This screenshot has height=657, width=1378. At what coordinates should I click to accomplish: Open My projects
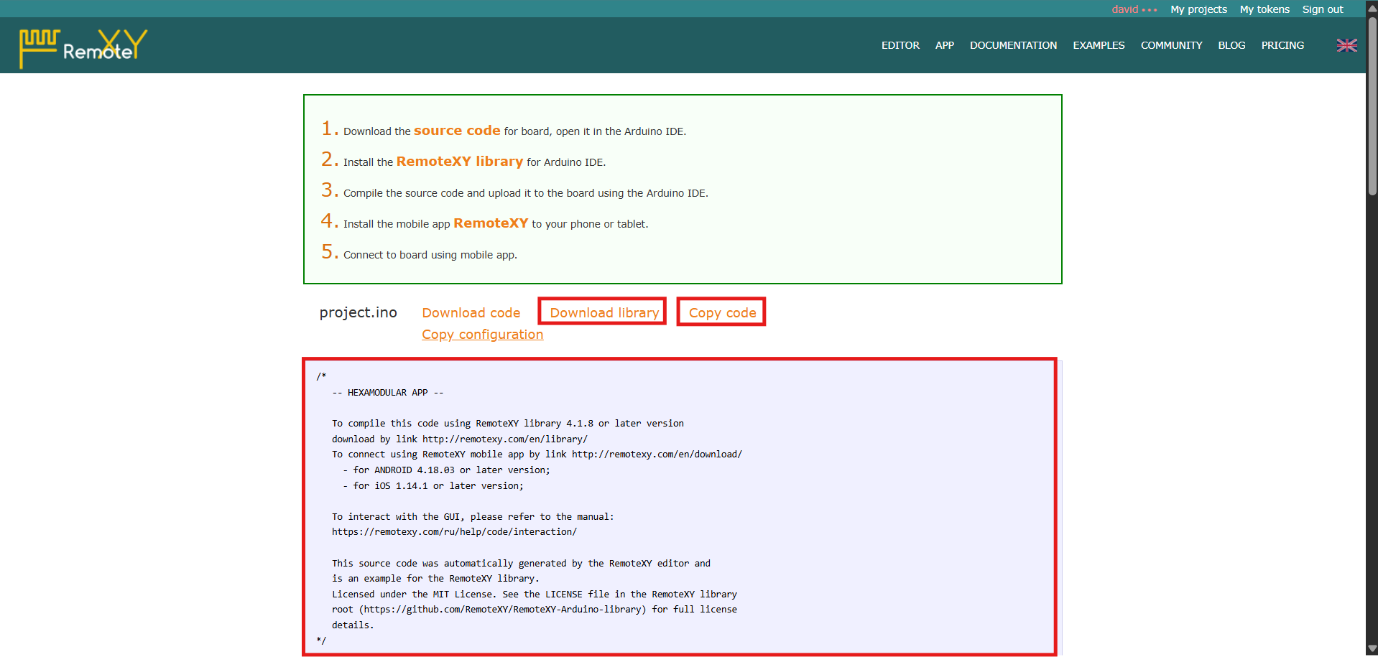click(x=1198, y=9)
